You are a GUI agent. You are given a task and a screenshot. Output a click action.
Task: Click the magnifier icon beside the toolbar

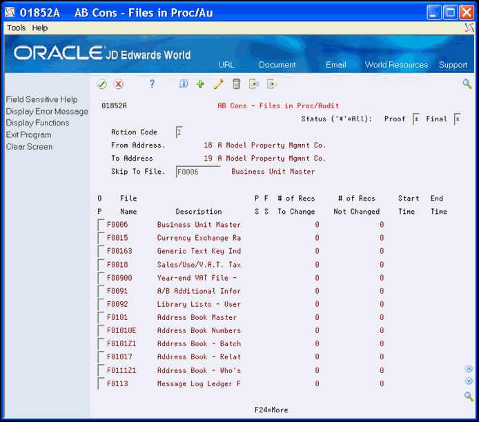(x=467, y=84)
